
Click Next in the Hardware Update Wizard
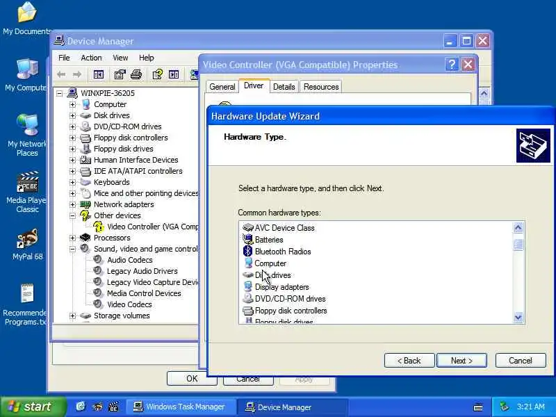[x=461, y=361]
